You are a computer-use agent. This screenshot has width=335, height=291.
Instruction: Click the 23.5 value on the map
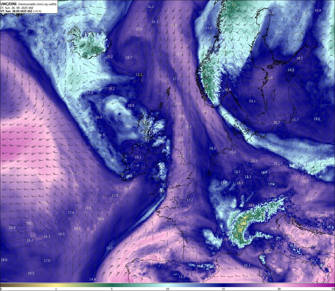tap(88, 208)
